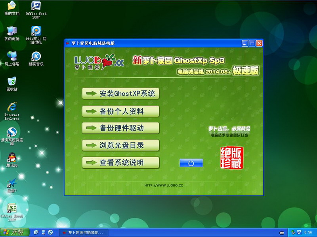Image resolution: width=317 pixels, height=237 pixels.
Task: Launch 迅雷7 desktop shortcut
Action: [12, 185]
